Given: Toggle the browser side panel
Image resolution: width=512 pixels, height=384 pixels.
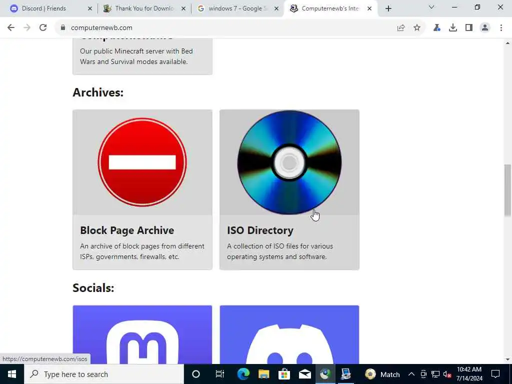Looking at the screenshot, I should tap(469, 28).
